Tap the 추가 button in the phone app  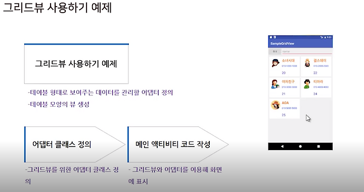pyautogui.click(x=275, y=52)
